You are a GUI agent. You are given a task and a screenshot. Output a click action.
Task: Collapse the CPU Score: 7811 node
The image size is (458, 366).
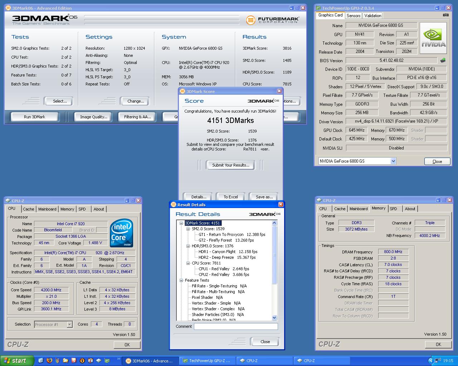coord(188,263)
